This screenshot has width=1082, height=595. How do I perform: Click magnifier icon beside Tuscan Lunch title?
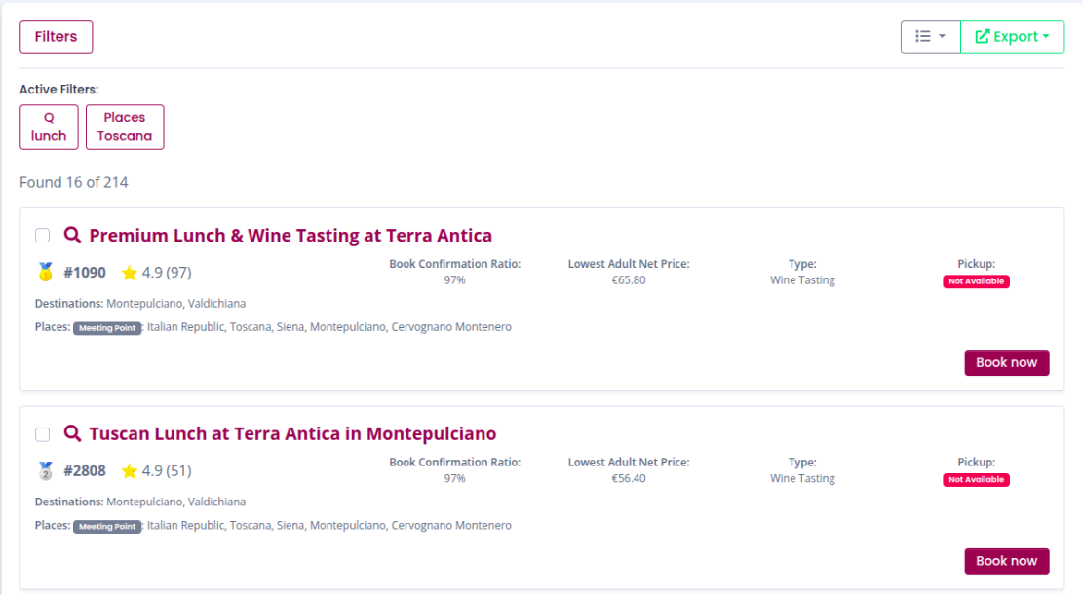point(72,434)
